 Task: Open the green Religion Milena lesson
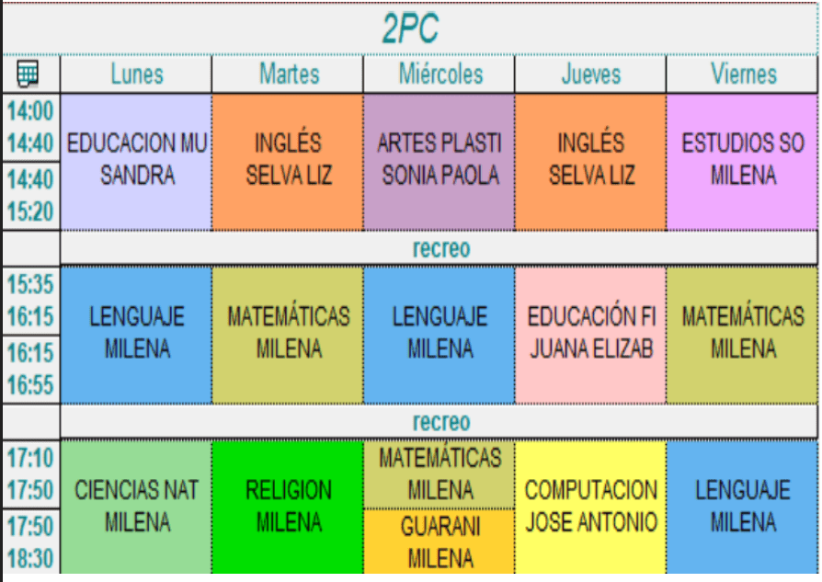[x=288, y=508]
